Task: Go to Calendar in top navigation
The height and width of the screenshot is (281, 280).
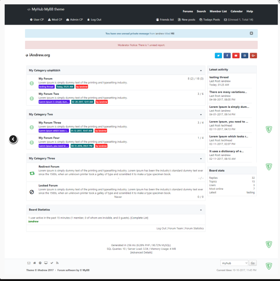Action: pos(237,11)
